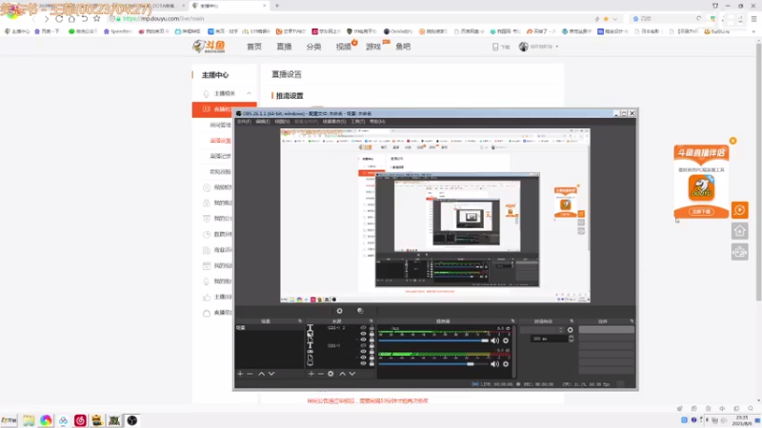Viewport: 762px width, 428px height.
Task: Add a new source with the plus icon
Action: 311,374
